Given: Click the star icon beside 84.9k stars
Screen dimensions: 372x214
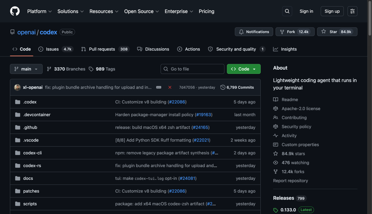Looking at the screenshot, I should [276, 154].
